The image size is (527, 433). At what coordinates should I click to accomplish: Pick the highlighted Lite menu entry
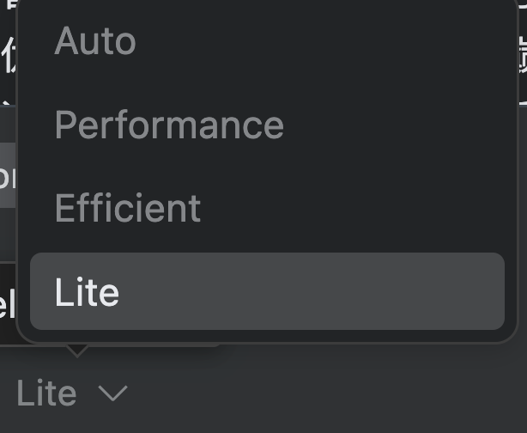pyautogui.click(x=266, y=292)
